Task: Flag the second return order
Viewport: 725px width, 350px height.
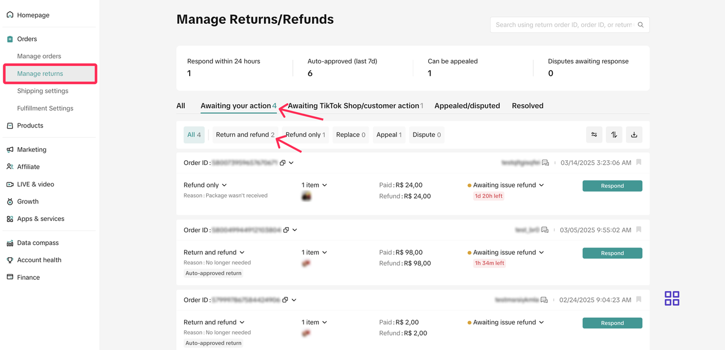Action: [639, 230]
